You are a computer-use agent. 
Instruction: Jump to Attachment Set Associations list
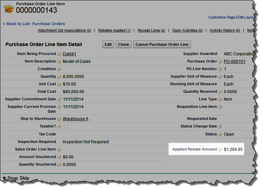coord(61,31)
